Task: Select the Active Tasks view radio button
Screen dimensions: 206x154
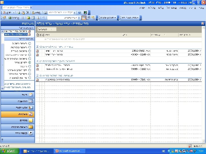Action: click(x=30, y=51)
